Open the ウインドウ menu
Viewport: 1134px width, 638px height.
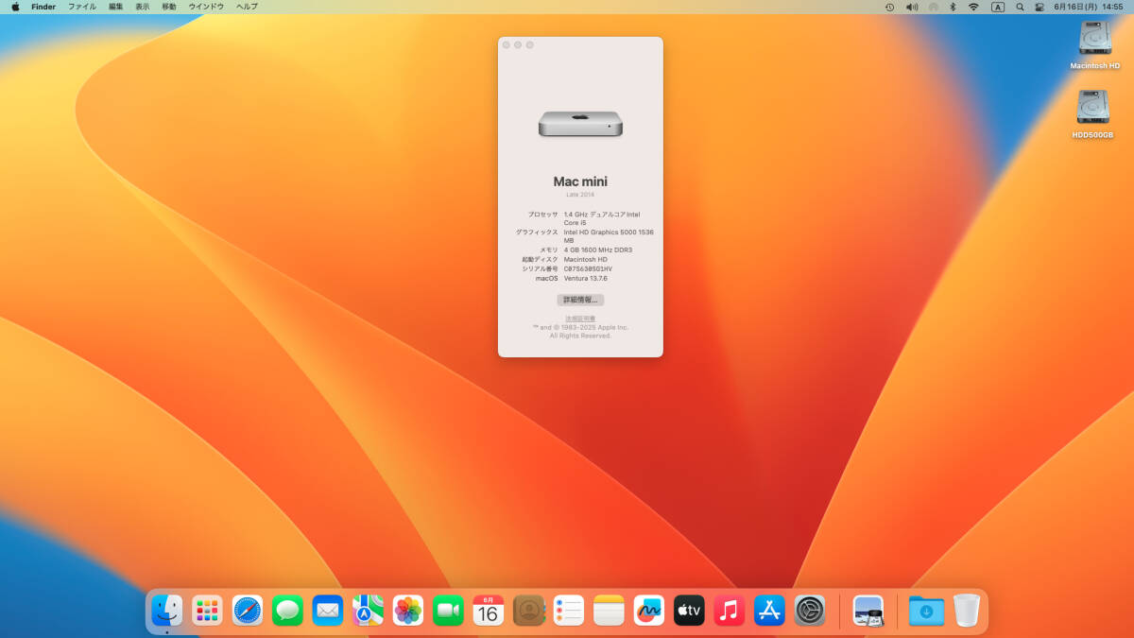click(x=206, y=7)
